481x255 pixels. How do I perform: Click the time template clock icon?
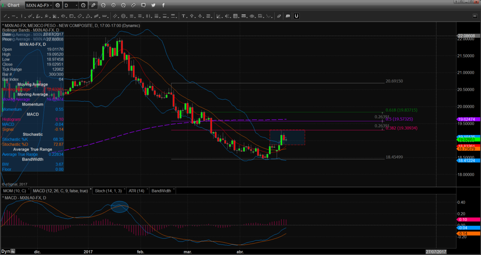83,5
